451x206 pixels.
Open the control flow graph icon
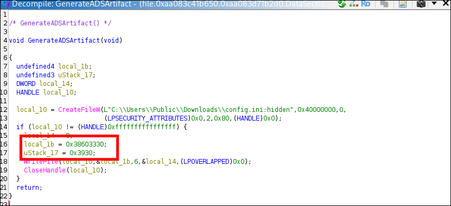[353, 4]
